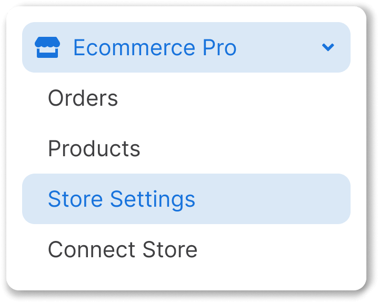Click the downward caret beside Ecommerce Pro
Viewport: 379px width, 303px height.
point(328,47)
